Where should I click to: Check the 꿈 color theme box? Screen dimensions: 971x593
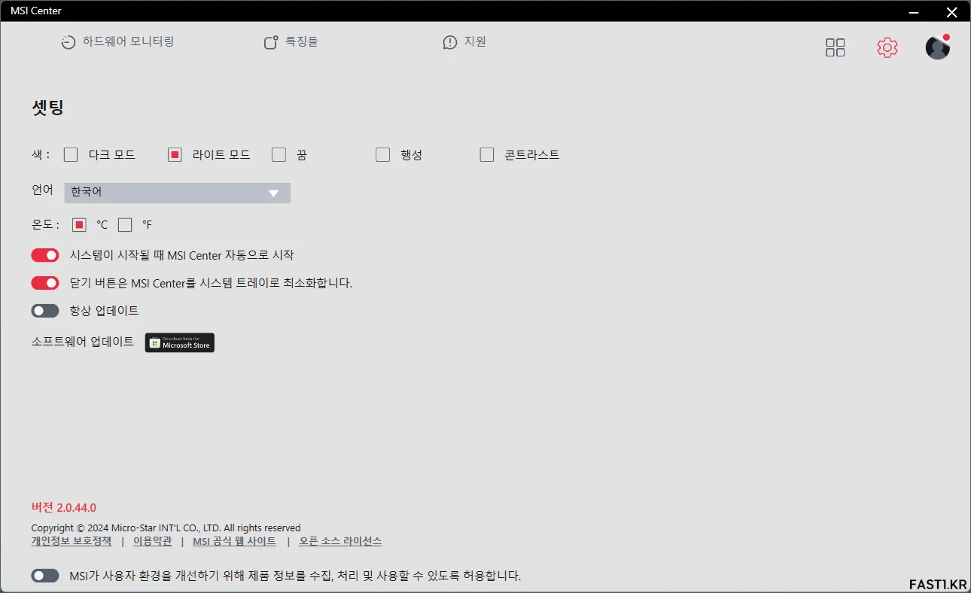(279, 155)
